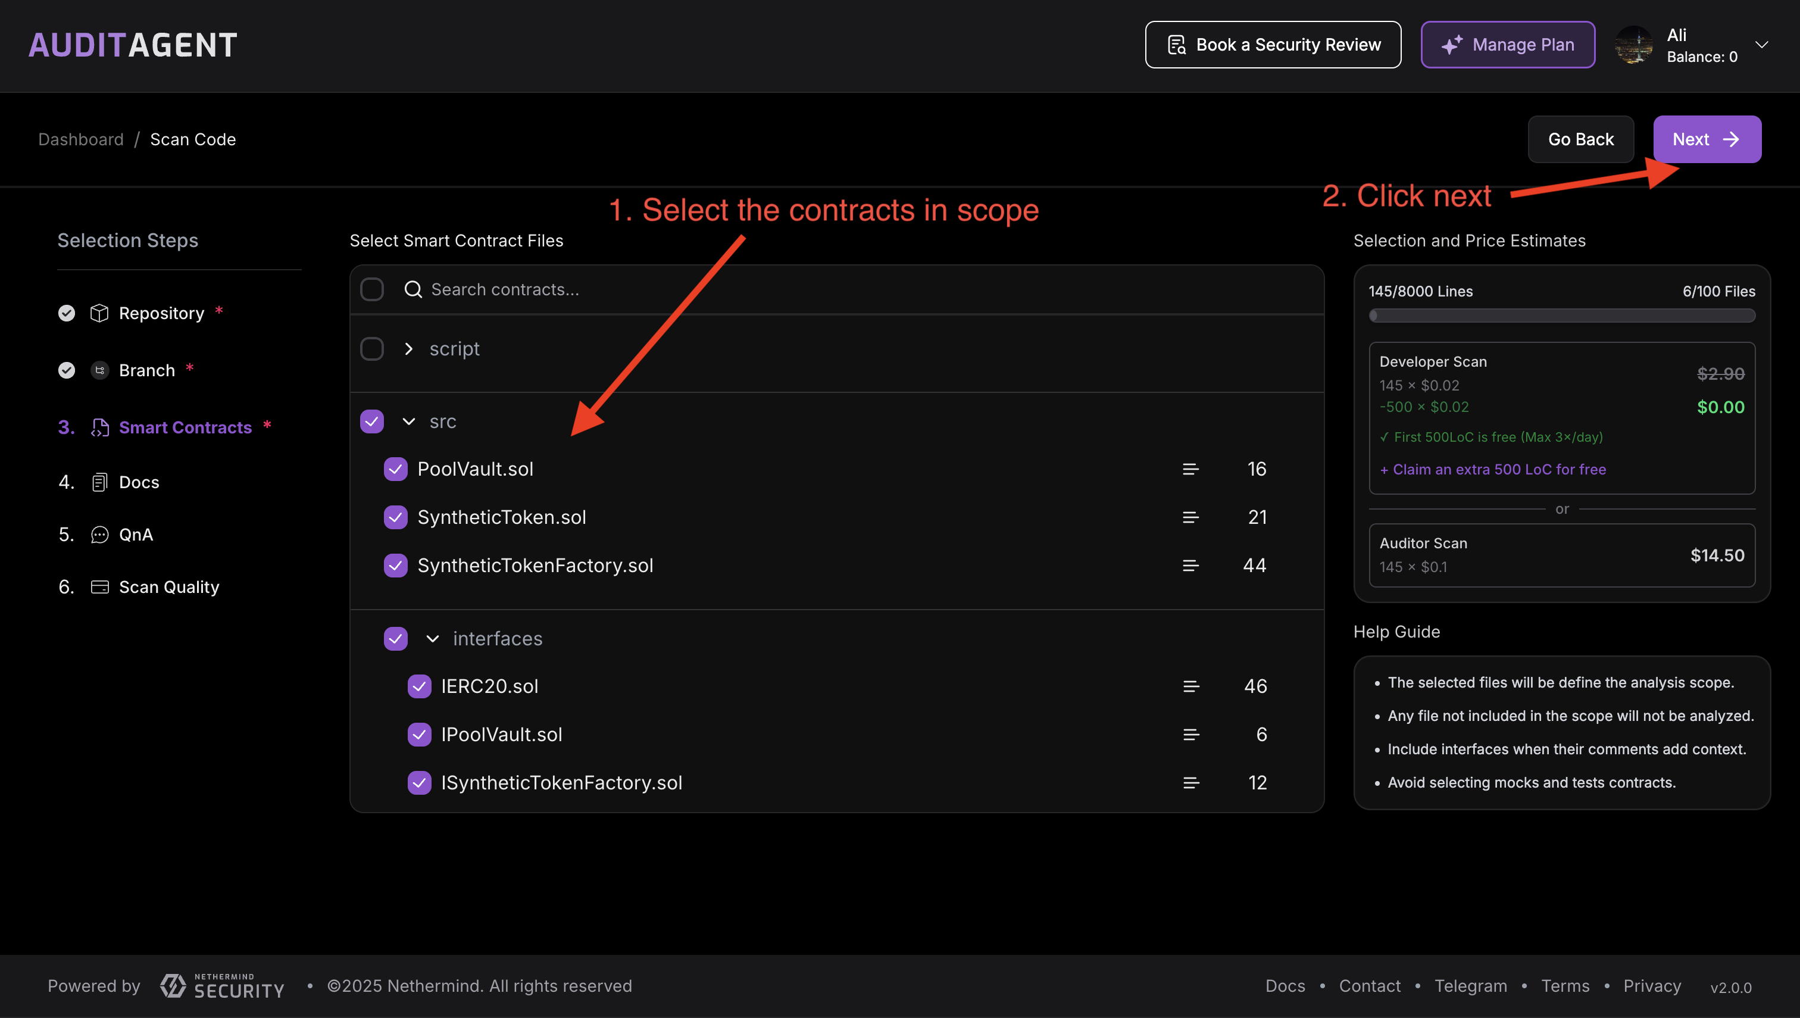This screenshot has width=1800, height=1018.
Task: Collapse the src folder
Action: tap(408, 421)
